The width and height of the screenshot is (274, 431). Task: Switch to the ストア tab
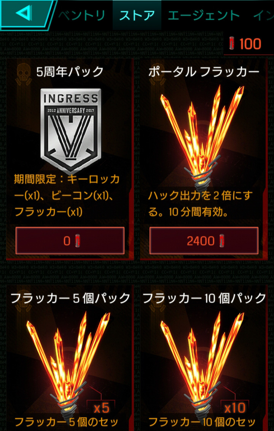point(137,15)
